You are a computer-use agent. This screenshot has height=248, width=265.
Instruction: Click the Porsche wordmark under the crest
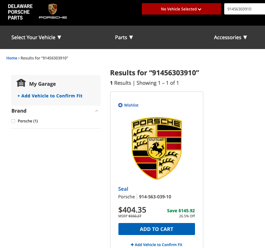[x=53, y=17]
